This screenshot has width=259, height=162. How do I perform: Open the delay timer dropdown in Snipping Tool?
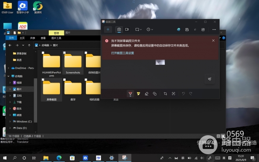(x=150, y=29)
